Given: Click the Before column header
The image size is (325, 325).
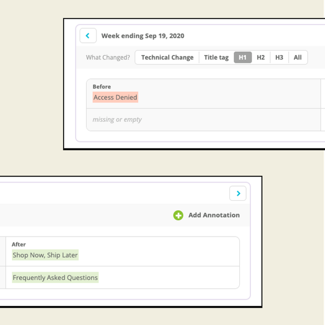Looking at the screenshot, I should tap(102, 87).
